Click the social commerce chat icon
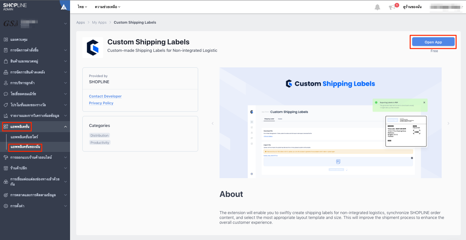466x240 pixels. point(6,94)
